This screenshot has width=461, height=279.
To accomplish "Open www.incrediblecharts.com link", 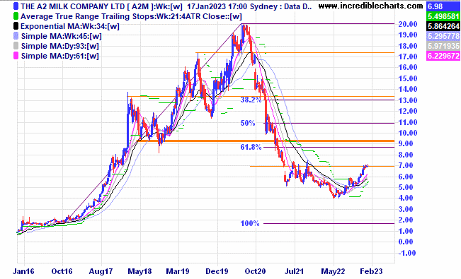I will click(371, 6).
